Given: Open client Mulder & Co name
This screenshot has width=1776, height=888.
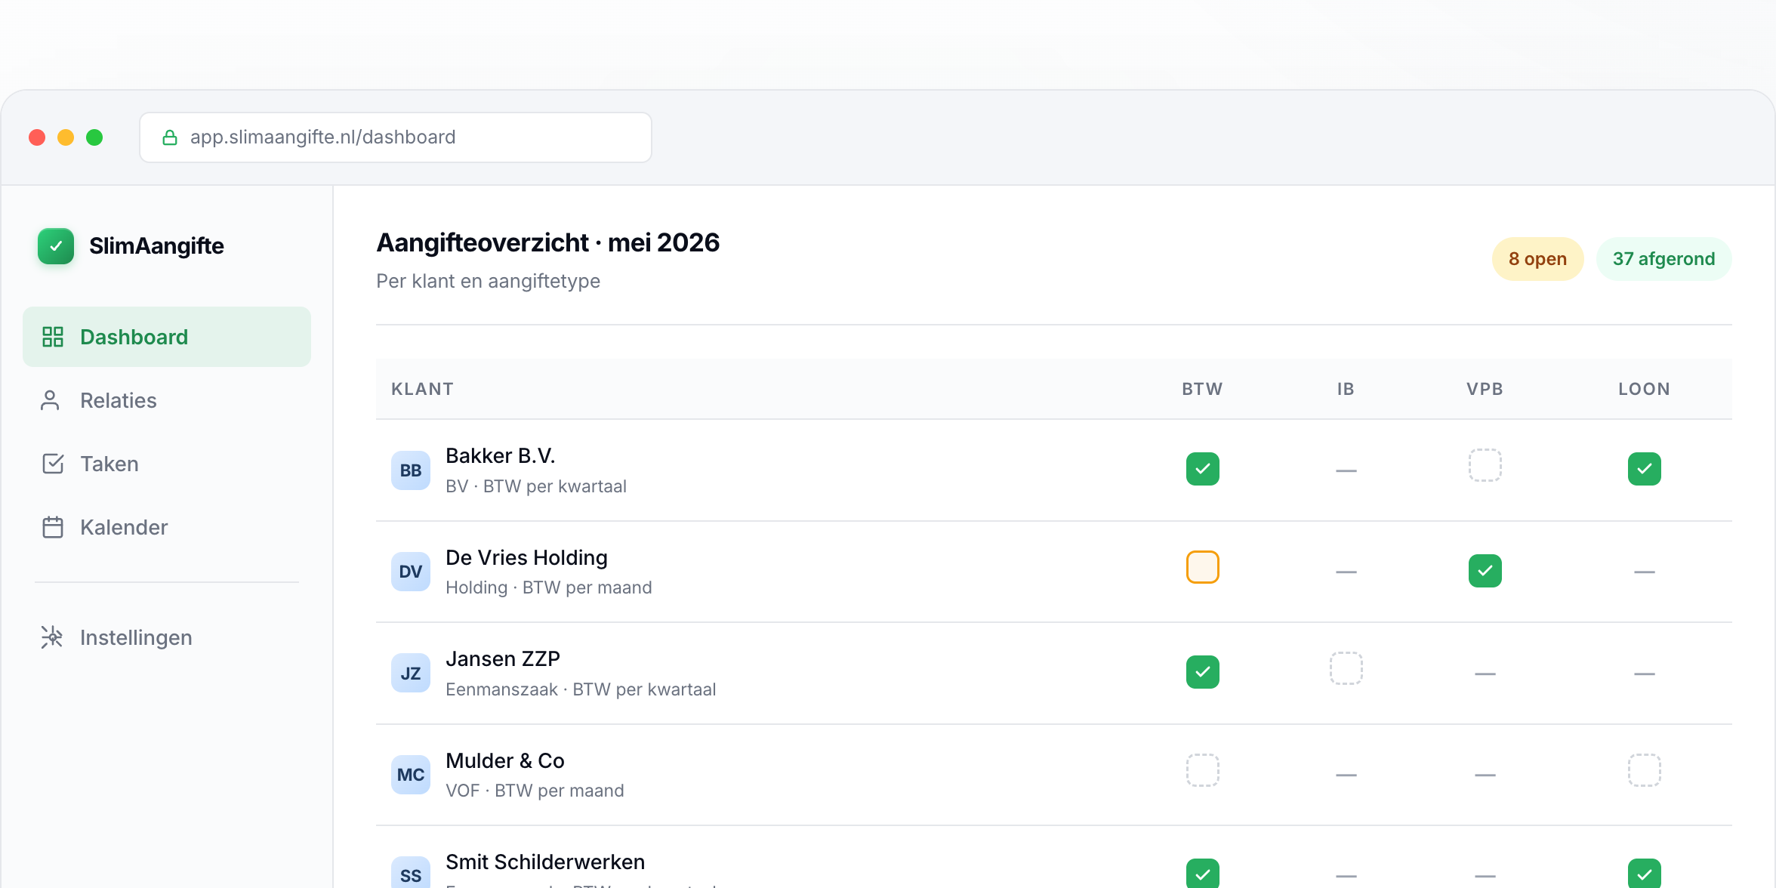Looking at the screenshot, I should (505, 761).
